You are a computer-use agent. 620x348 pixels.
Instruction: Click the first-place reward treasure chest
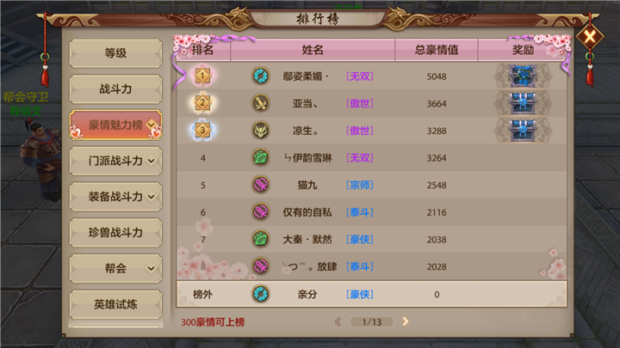click(x=523, y=76)
